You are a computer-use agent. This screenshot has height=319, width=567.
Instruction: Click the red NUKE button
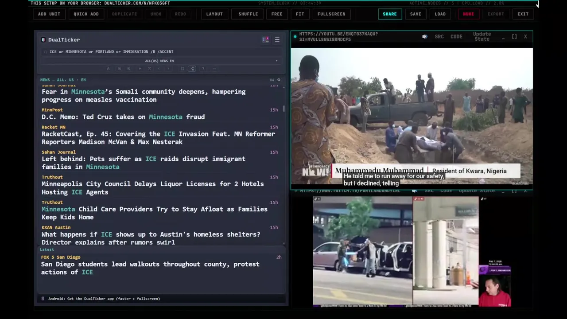click(468, 14)
